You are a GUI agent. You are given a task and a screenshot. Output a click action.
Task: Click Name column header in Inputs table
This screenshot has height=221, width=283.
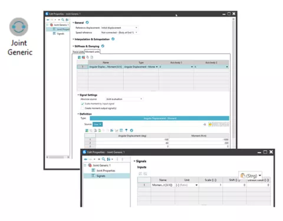(163, 180)
